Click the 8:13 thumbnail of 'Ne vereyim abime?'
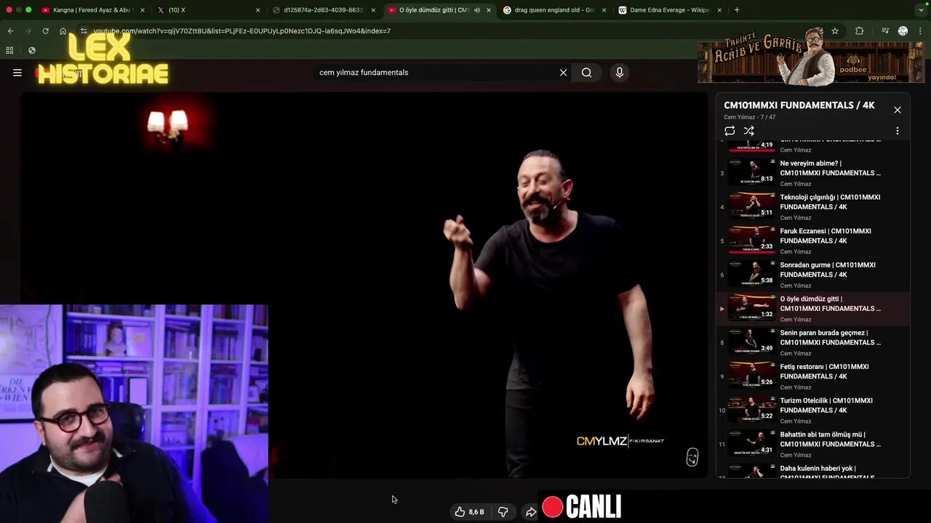This screenshot has width=931, height=523. [x=752, y=171]
